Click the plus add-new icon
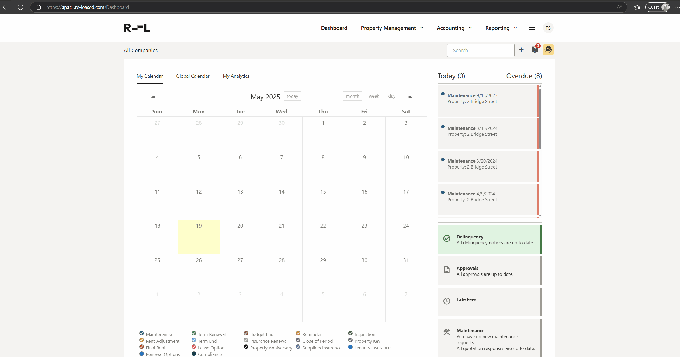 pos(521,50)
